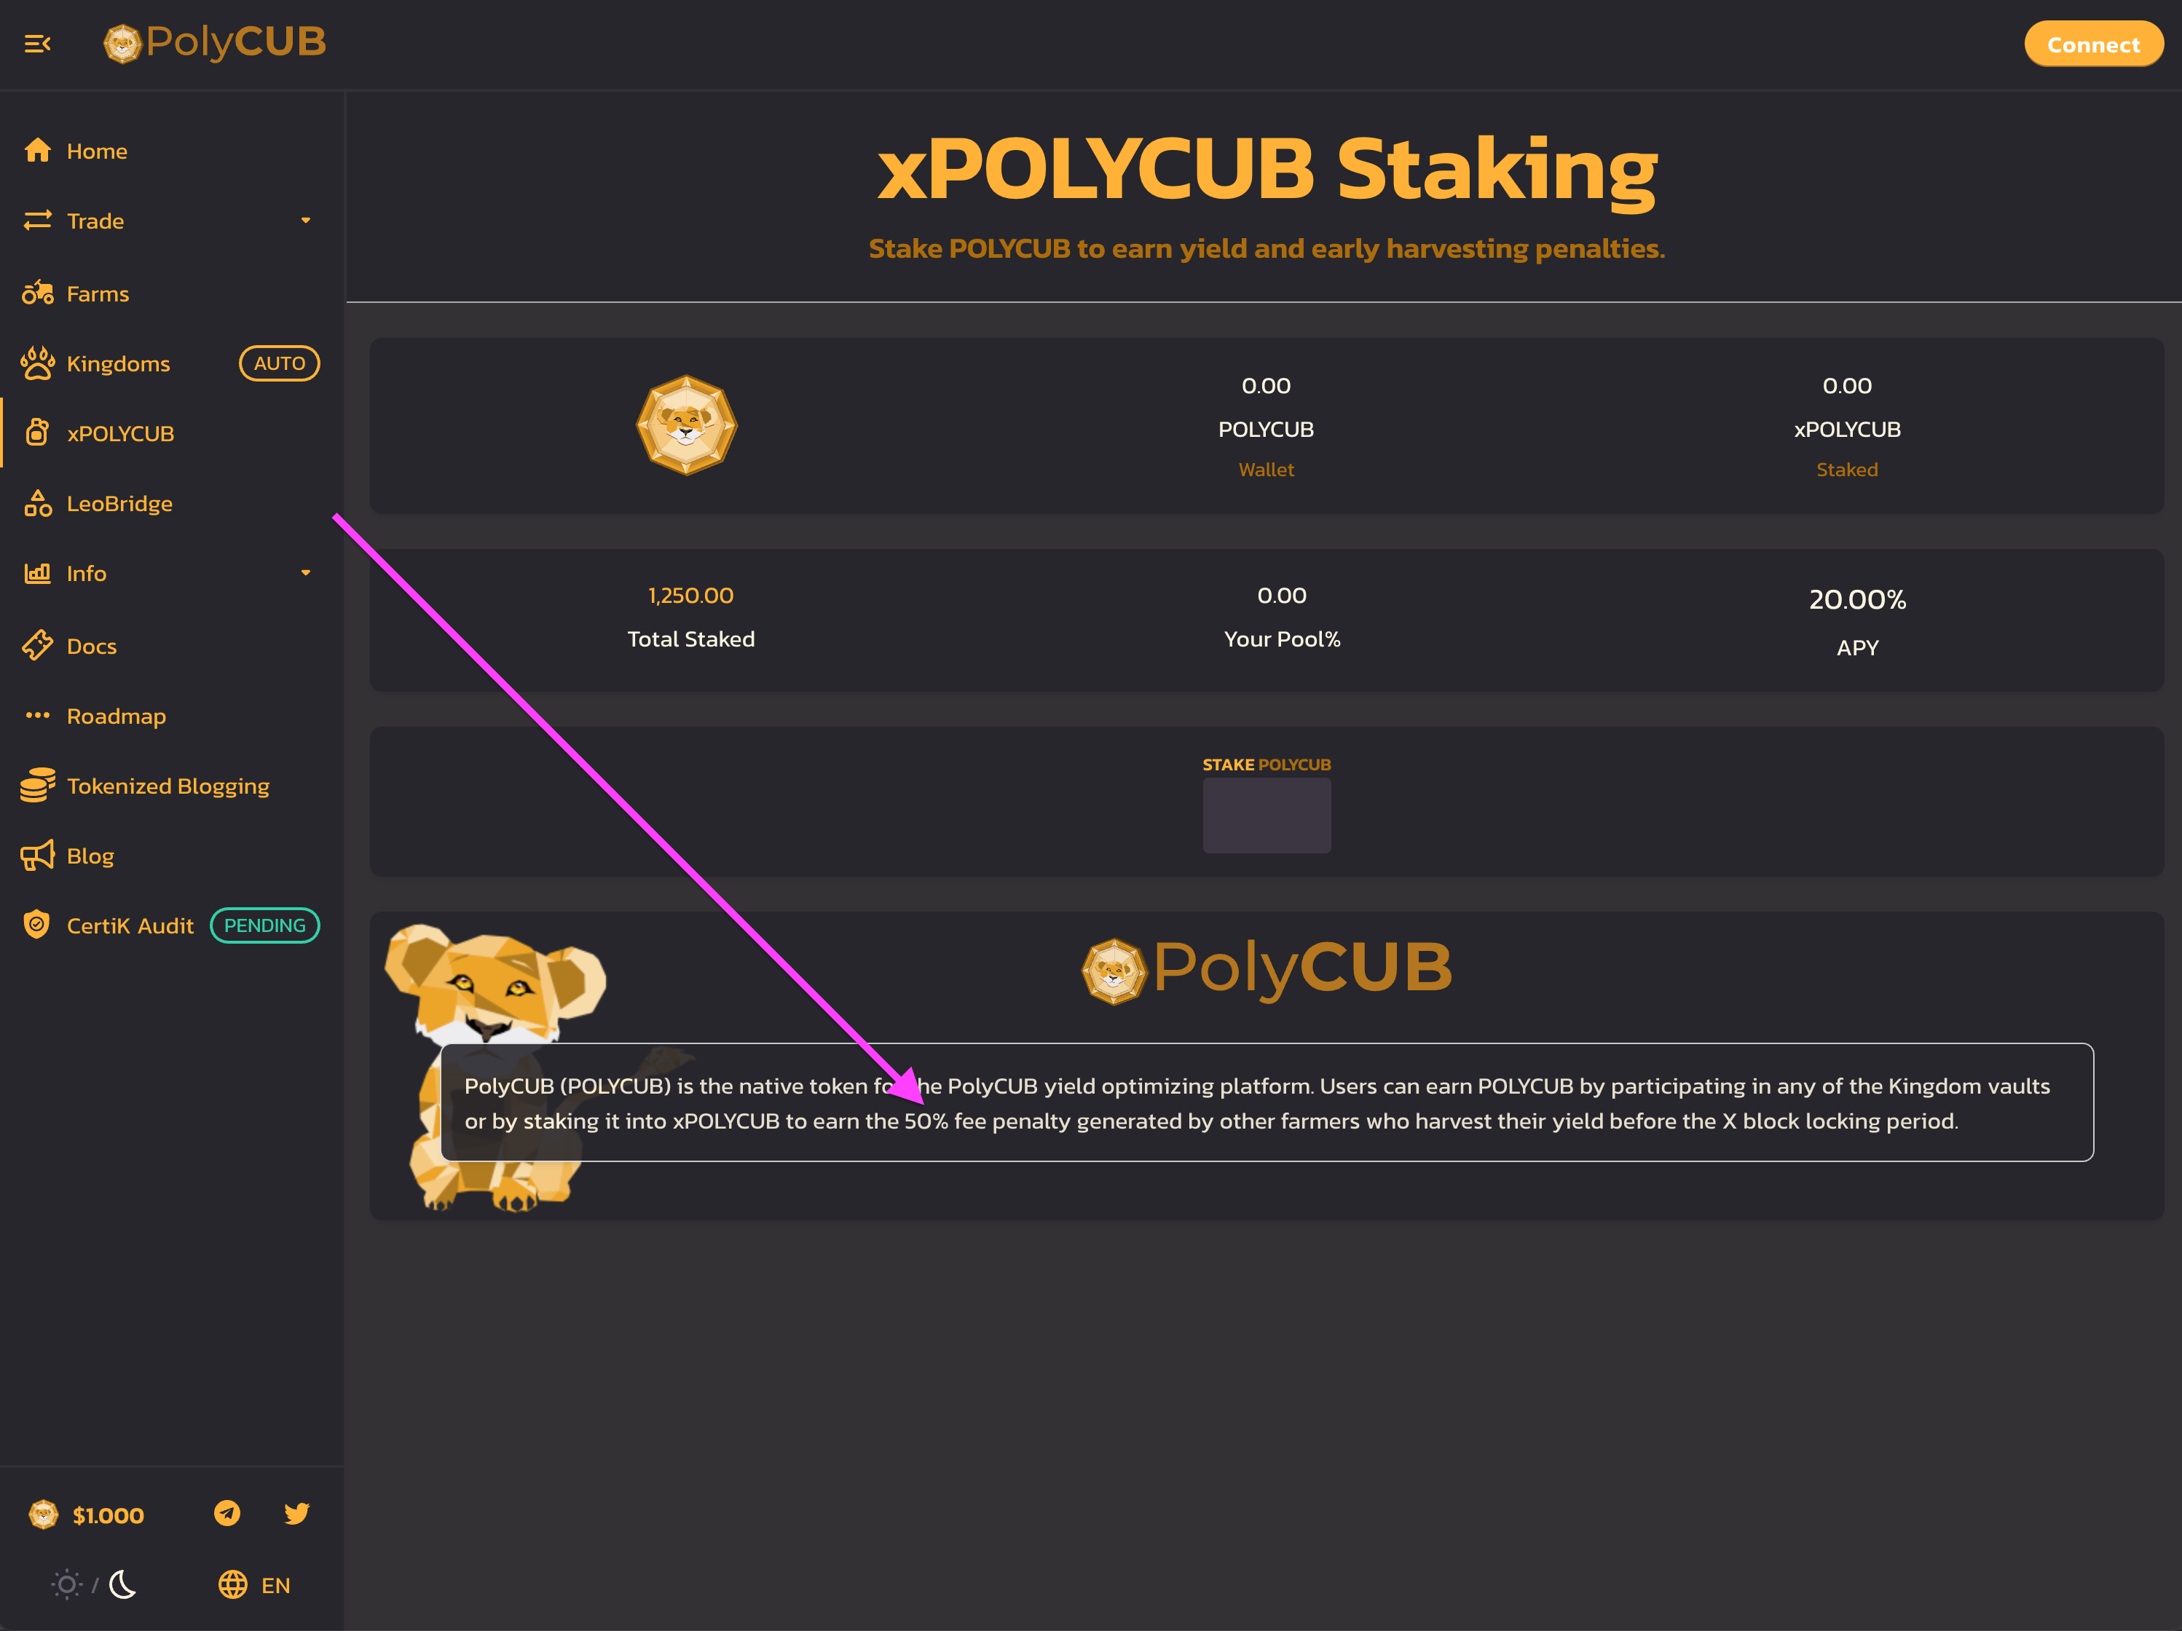Image resolution: width=2182 pixels, height=1631 pixels.
Task: Open CertiK Audit shield icon
Action: 36,925
